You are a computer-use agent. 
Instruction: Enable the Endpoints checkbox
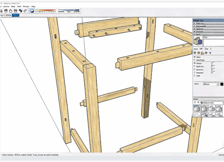pyautogui.click(x=195, y=73)
